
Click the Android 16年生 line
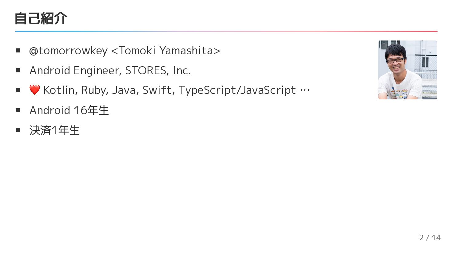[69, 110]
